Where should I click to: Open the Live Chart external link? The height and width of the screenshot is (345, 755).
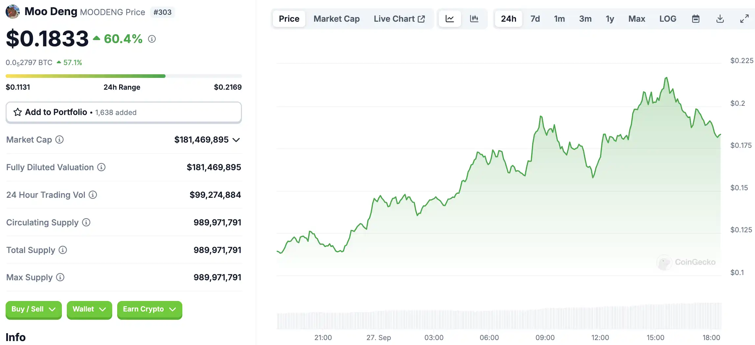coord(399,19)
